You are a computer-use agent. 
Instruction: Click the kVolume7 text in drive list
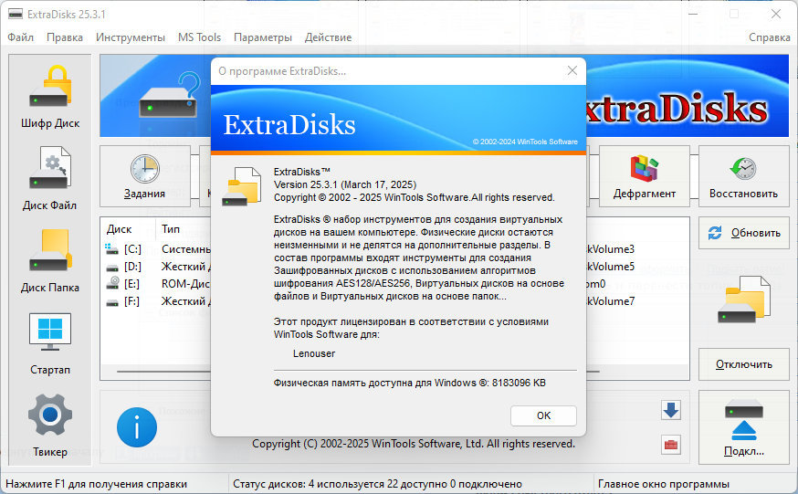611,301
